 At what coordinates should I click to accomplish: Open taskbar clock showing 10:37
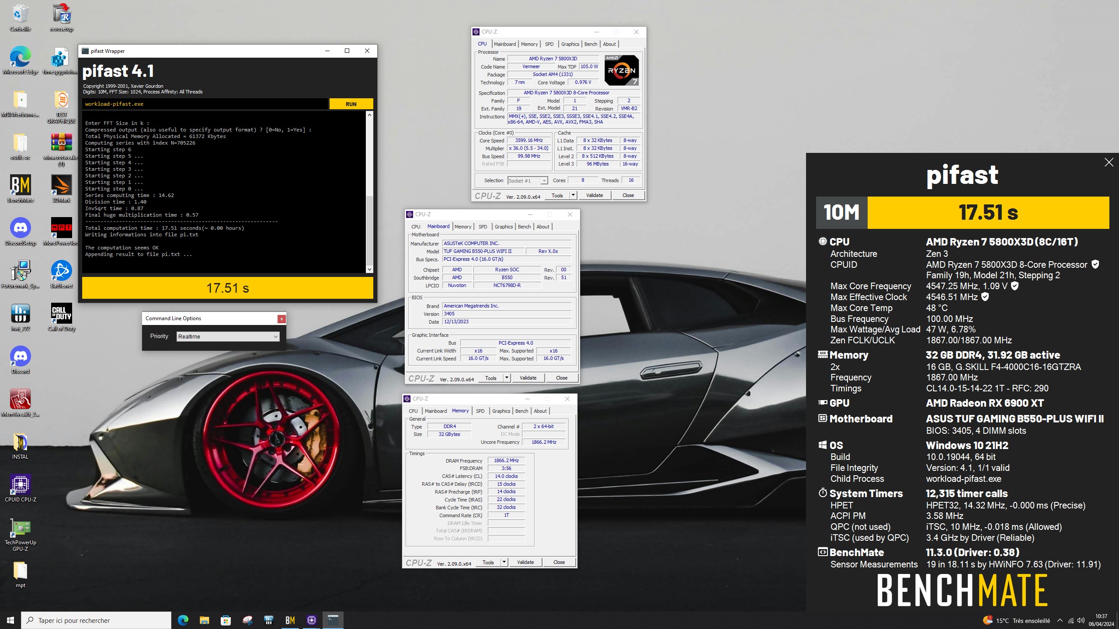click(1101, 620)
